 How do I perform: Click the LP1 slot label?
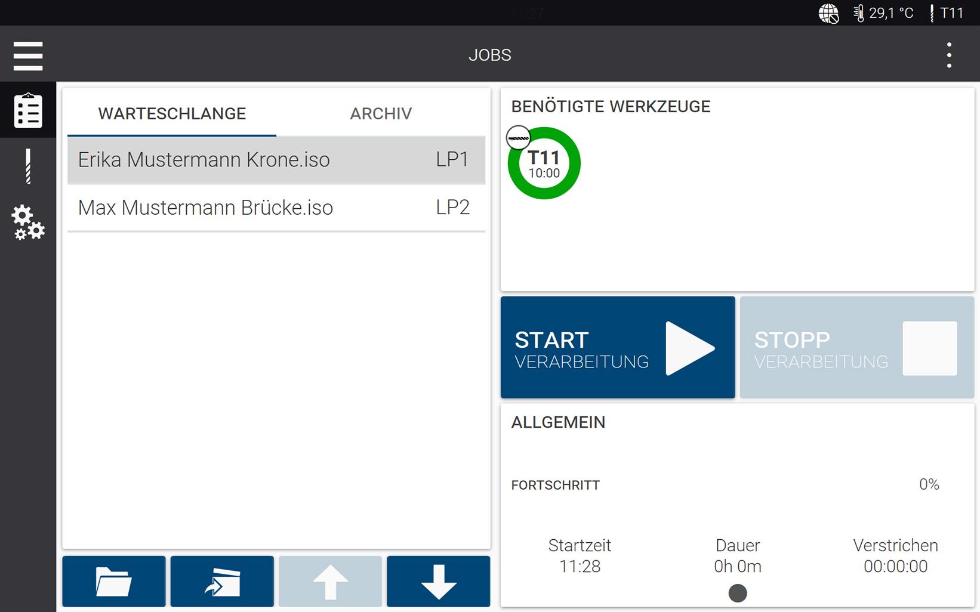(x=452, y=159)
